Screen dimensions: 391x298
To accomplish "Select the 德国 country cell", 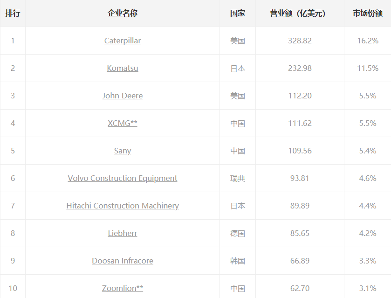I will pos(238,233).
